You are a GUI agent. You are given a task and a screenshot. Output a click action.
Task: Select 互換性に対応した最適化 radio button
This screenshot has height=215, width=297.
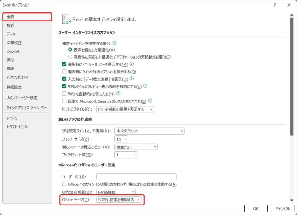pos(70,57)
